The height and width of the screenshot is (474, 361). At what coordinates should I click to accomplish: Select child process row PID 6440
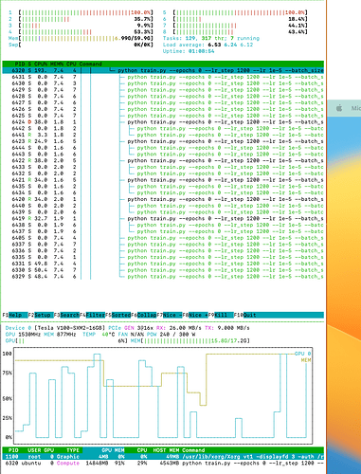[163, 206]
